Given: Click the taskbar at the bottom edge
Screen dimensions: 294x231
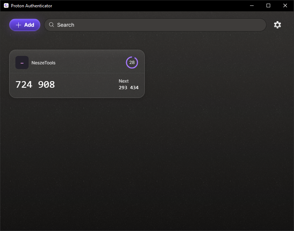Looking at the screenshot, I should pyautogui.click(x=147, y=229).
